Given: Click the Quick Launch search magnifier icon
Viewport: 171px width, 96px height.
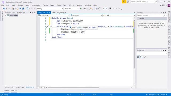Looking at the screenshot, I should pos(156,2).
